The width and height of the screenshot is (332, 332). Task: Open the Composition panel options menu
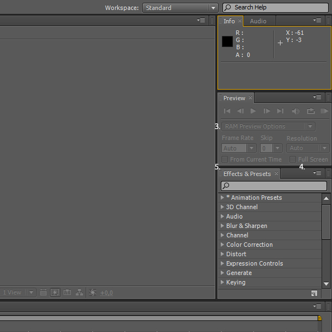[x=201, y=20]
